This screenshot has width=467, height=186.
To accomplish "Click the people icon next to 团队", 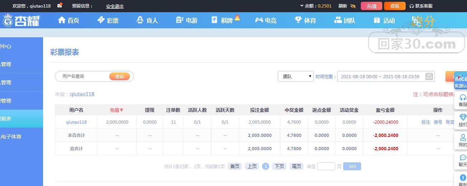I will tap(338, 20).
